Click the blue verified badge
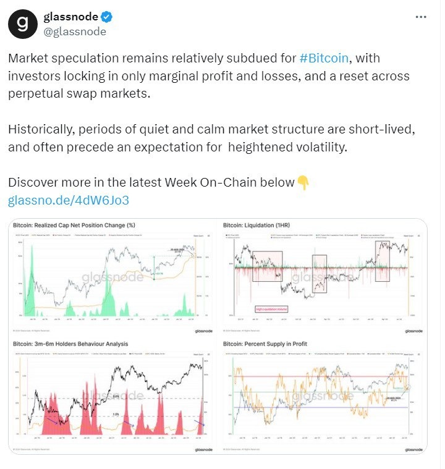The width and height of the screenshot is (445, 469). pos(106,17)
